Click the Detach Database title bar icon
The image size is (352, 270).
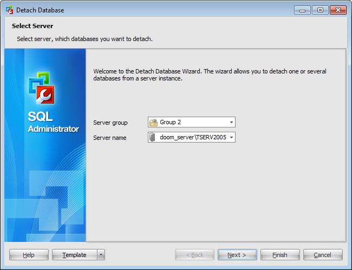pyautogui.click(x=9, y=10)
